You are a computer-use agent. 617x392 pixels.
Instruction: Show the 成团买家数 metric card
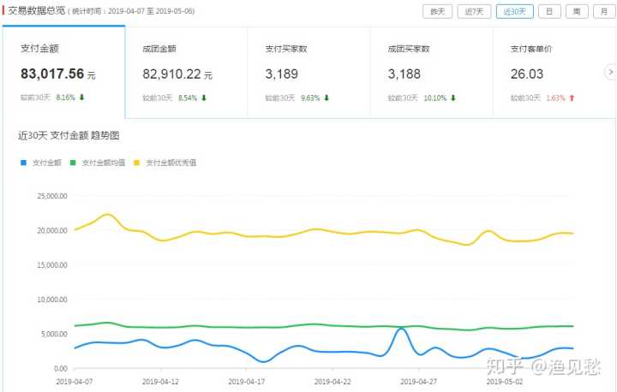pos(431,72)
